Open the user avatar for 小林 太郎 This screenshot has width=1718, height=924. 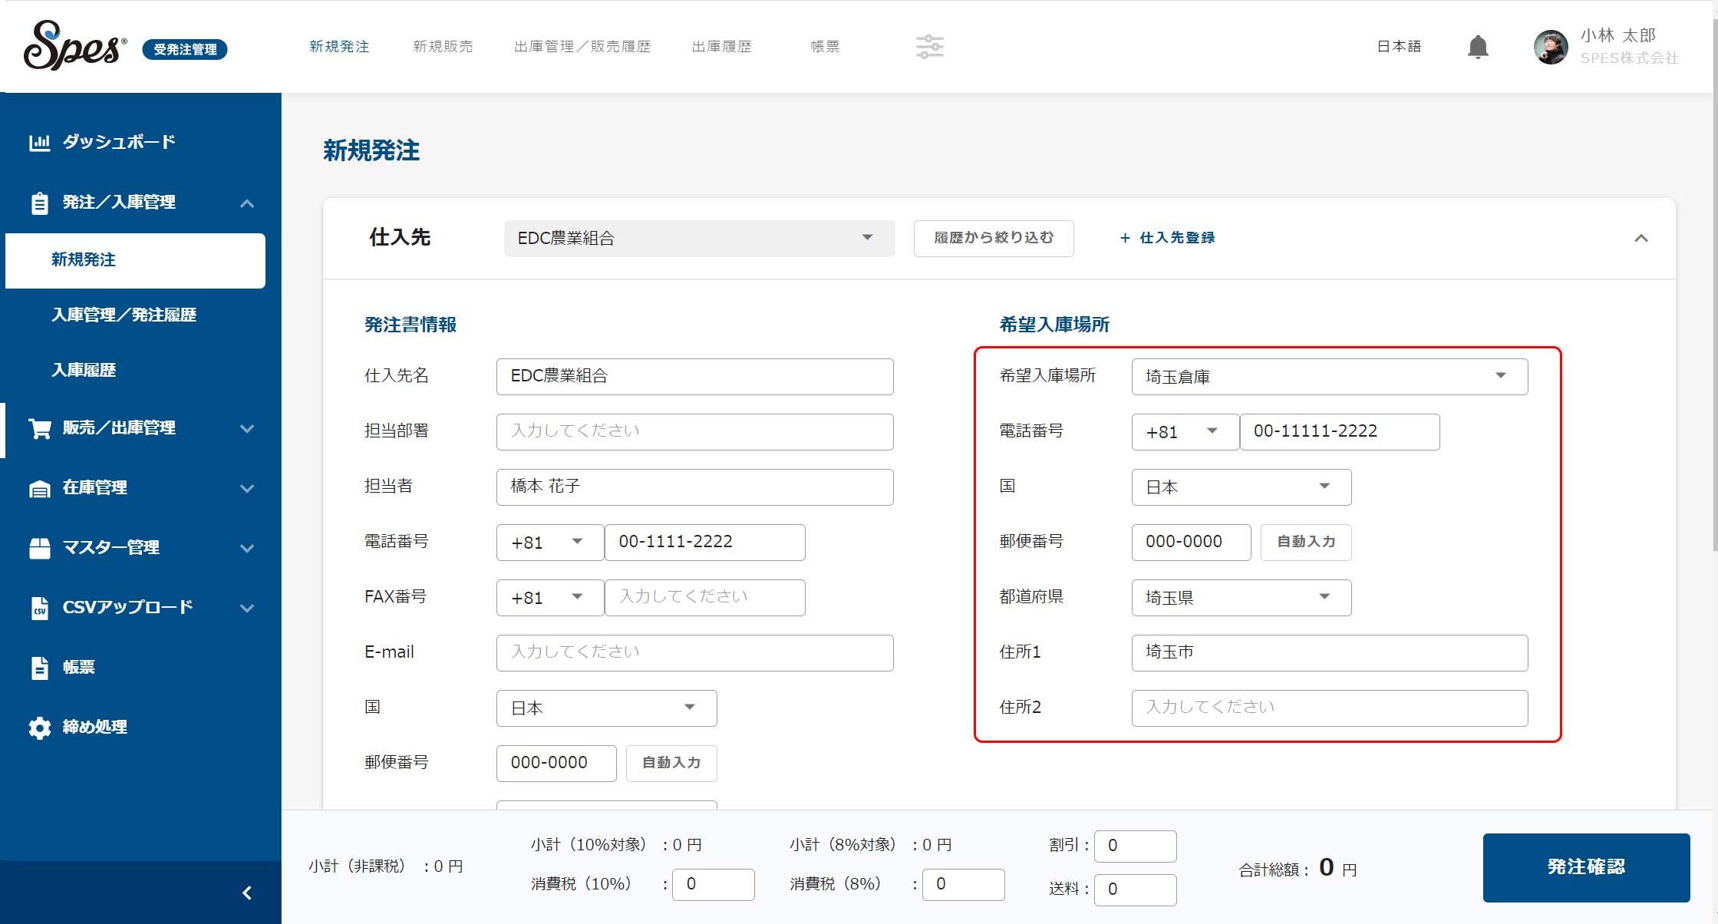click(1551, 47)
